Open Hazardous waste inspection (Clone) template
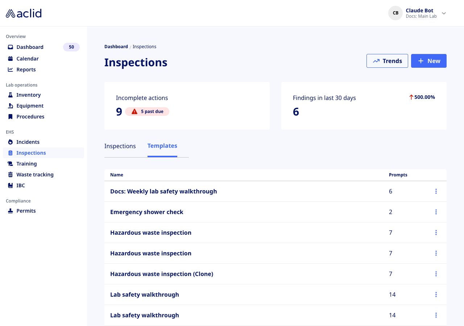Viewport: 464px width, 326px height. coord(162,274)
